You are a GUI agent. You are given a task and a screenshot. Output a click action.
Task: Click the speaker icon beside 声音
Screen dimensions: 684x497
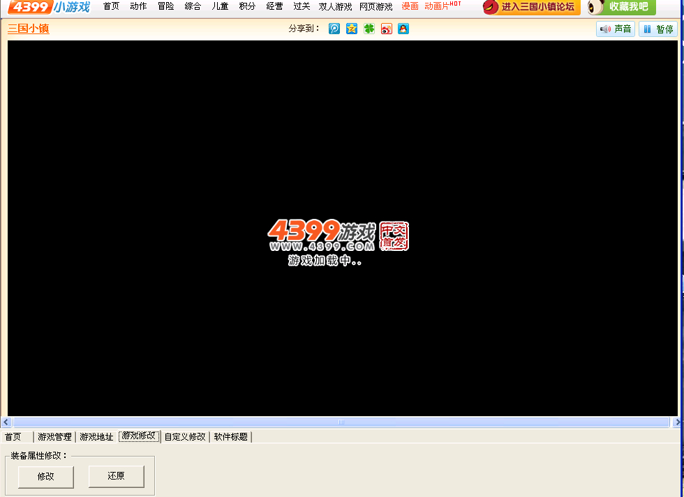(x=605, y=29)
